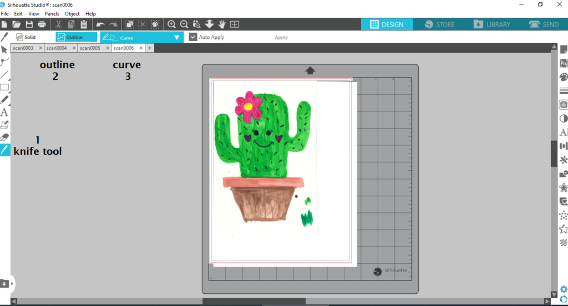The height and width of the screenshot is (306, 568).
Task: Activate the Pan hand tool
Action: click(222, 24)
